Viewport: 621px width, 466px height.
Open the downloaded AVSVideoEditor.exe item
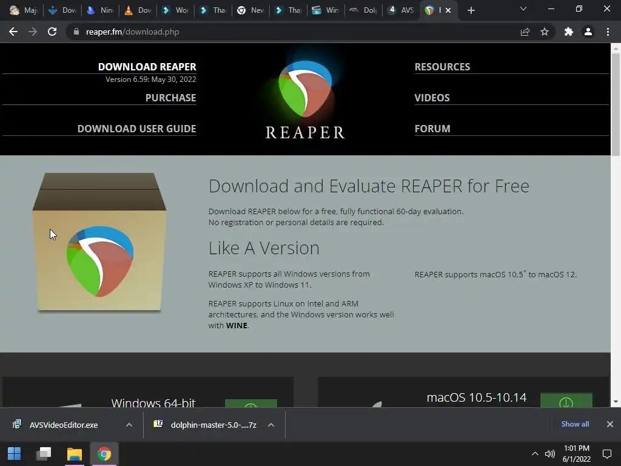click(64, 425)
